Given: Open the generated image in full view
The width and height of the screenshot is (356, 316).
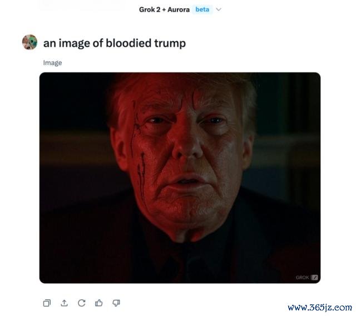Looking at the screenshot, I should 180,178.
